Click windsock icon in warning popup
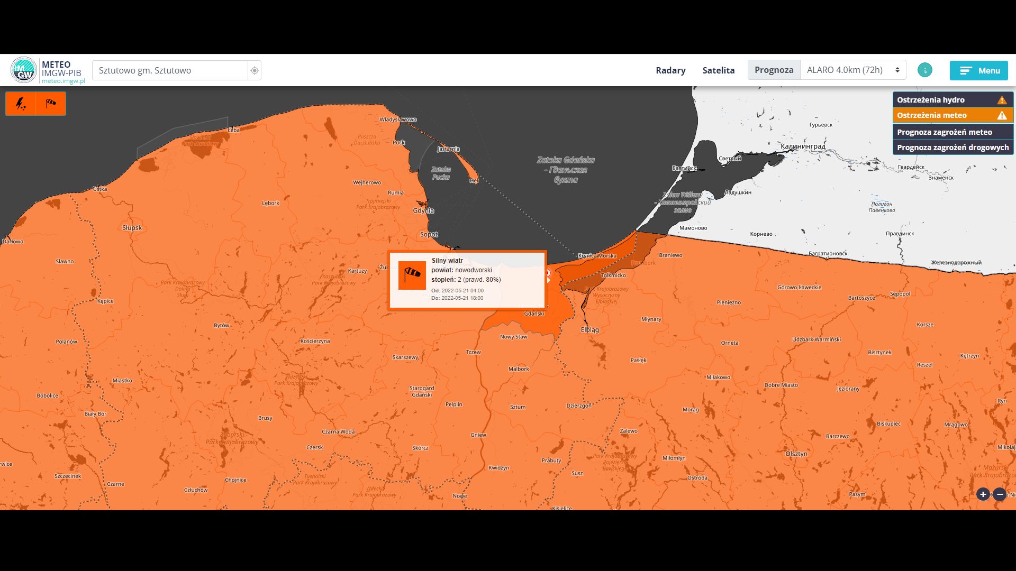 coord(412,275)
